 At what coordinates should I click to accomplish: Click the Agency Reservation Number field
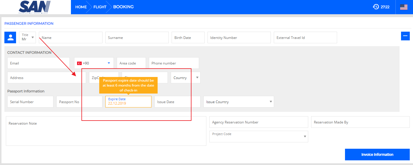(258, 122)
